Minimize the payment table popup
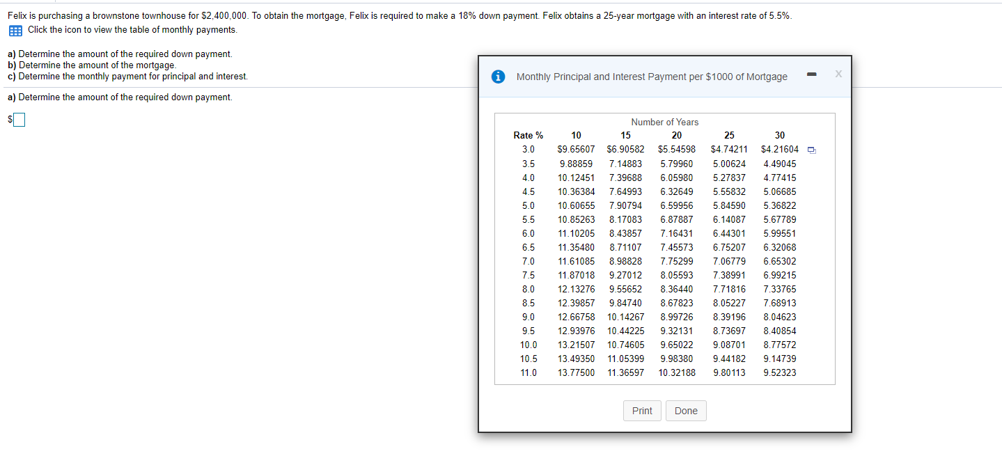The image size is (1002, 456). [x=812, y=74]
